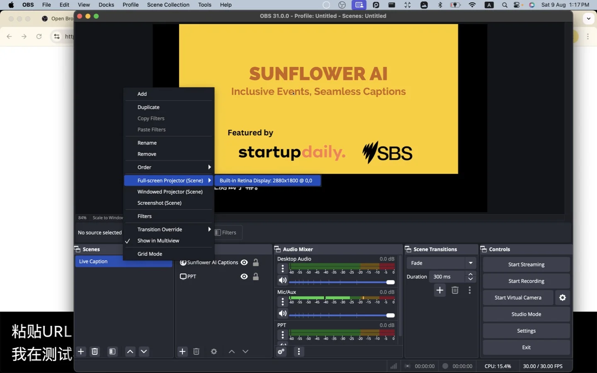Image resolution: width=597 pixels, height=373 pixels.
Task: Open Wi-Fi status in macOS menu bar
Action: (472, 5)
